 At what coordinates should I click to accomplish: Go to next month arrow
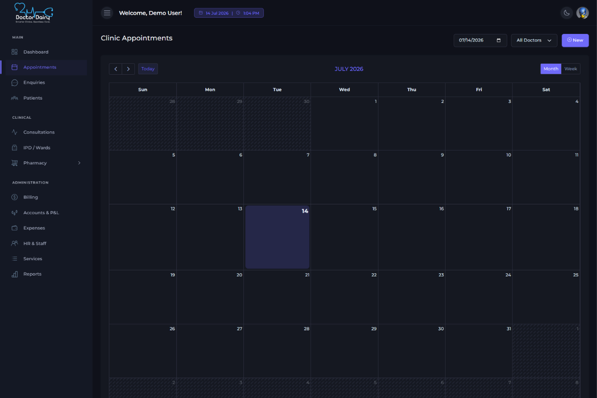[128, 69]
